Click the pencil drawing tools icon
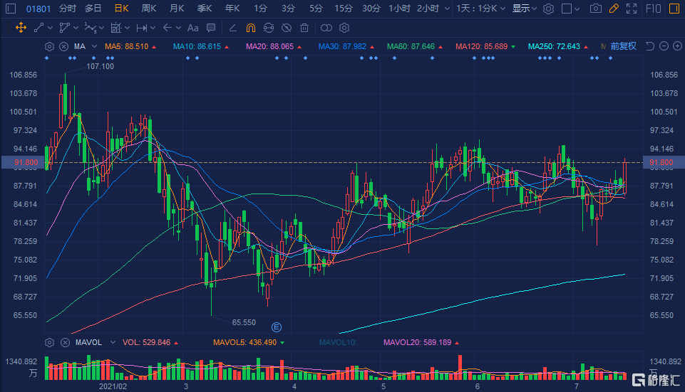 coord(614,9)
